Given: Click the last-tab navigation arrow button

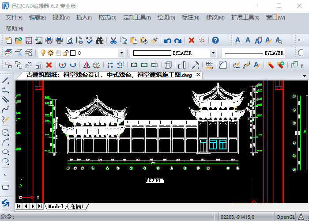Looking at the screenshot, I should pos(40,206).
